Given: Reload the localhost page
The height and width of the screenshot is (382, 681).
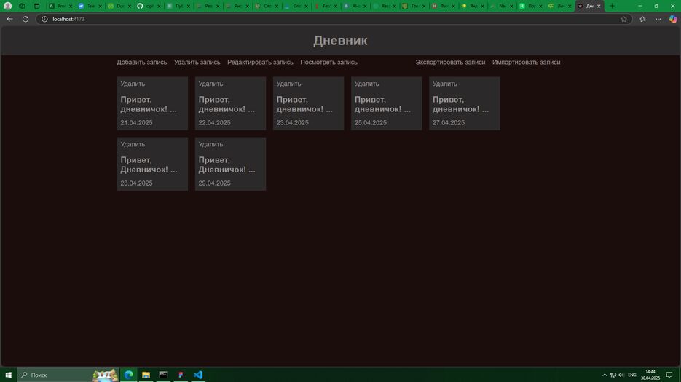Looking at the screenshot, I should click(x=25, y=19).
